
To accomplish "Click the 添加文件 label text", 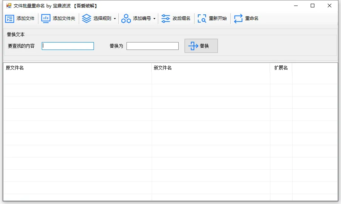I will (26, 18).
